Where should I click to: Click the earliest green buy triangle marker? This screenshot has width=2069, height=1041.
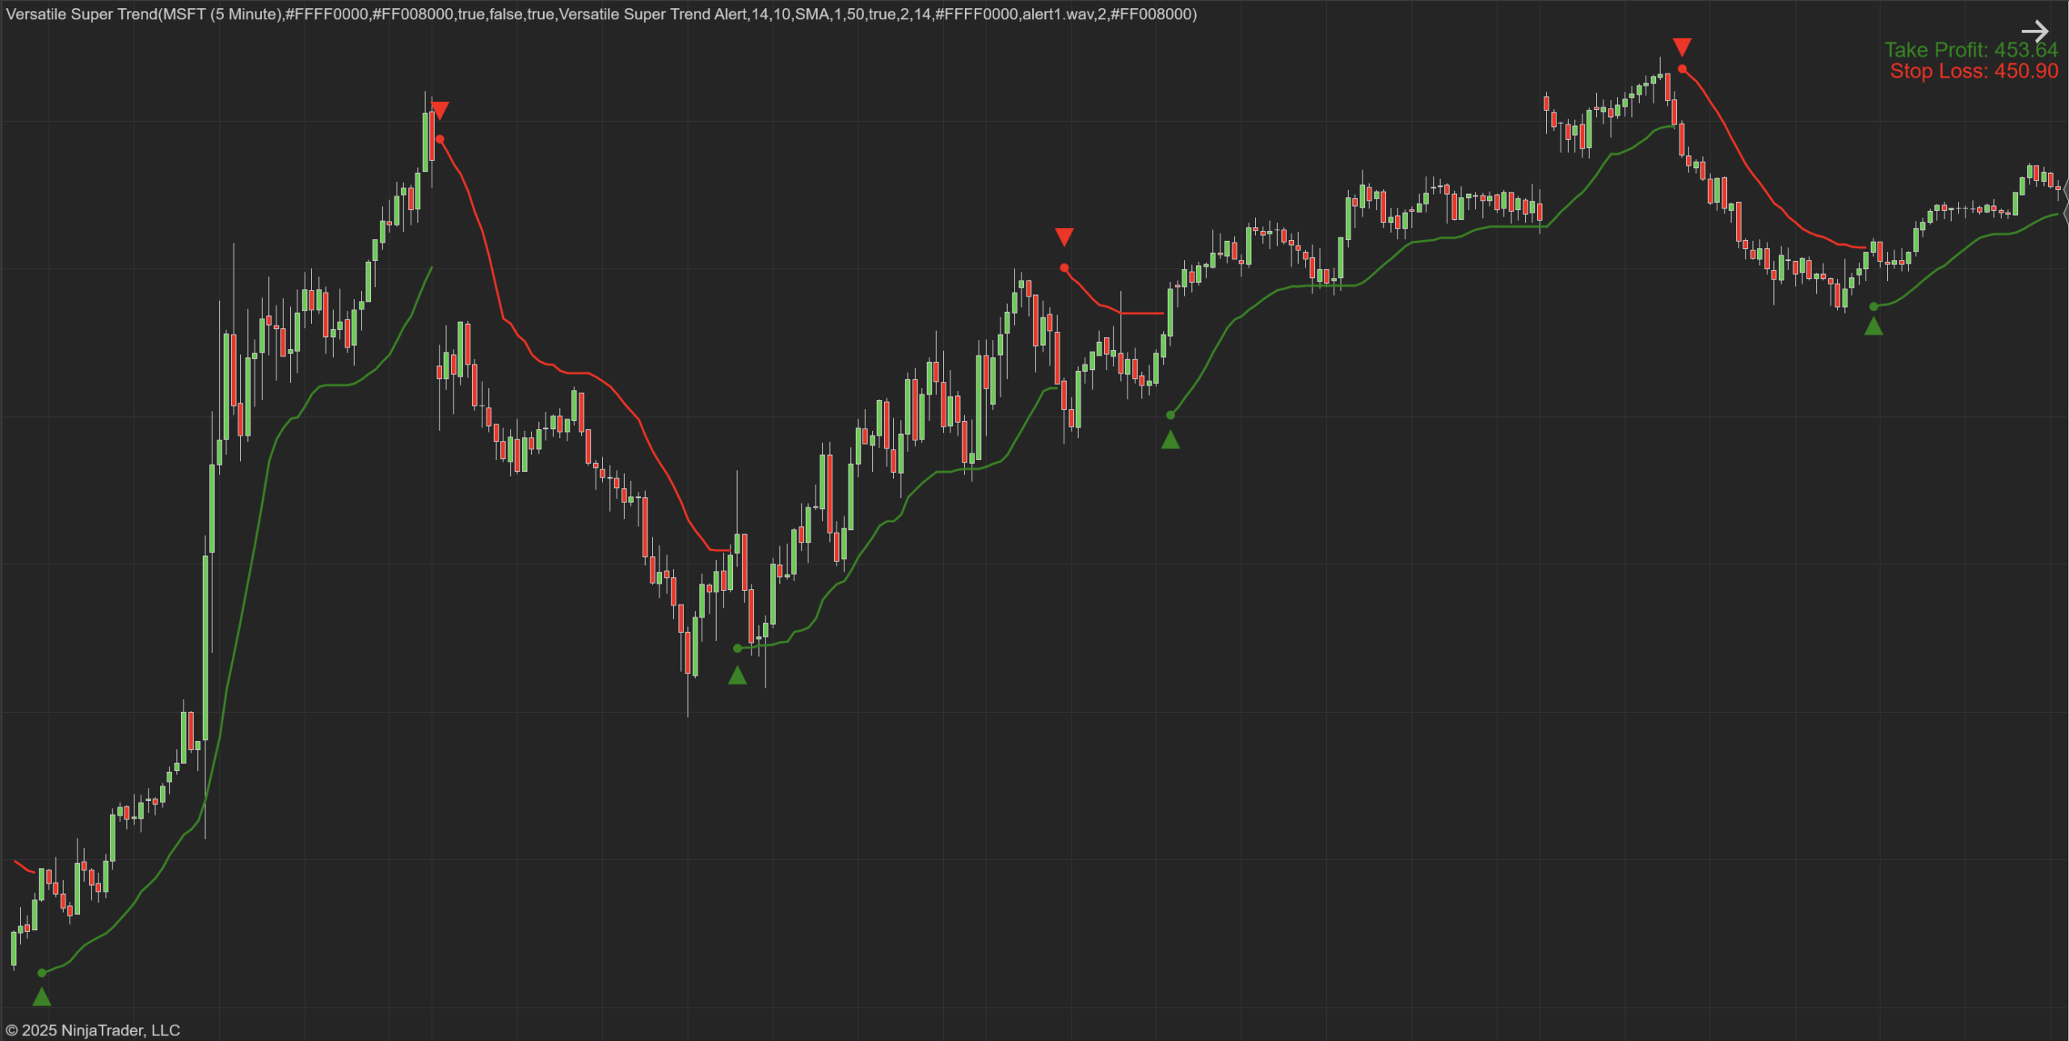pyautogui.click(x=42, y=997)
